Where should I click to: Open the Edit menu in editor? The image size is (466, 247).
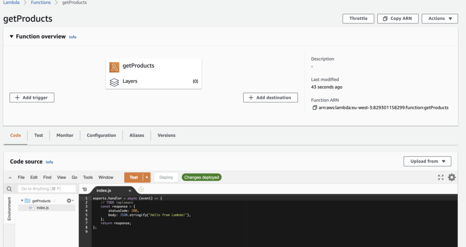(x=34, y=177)
